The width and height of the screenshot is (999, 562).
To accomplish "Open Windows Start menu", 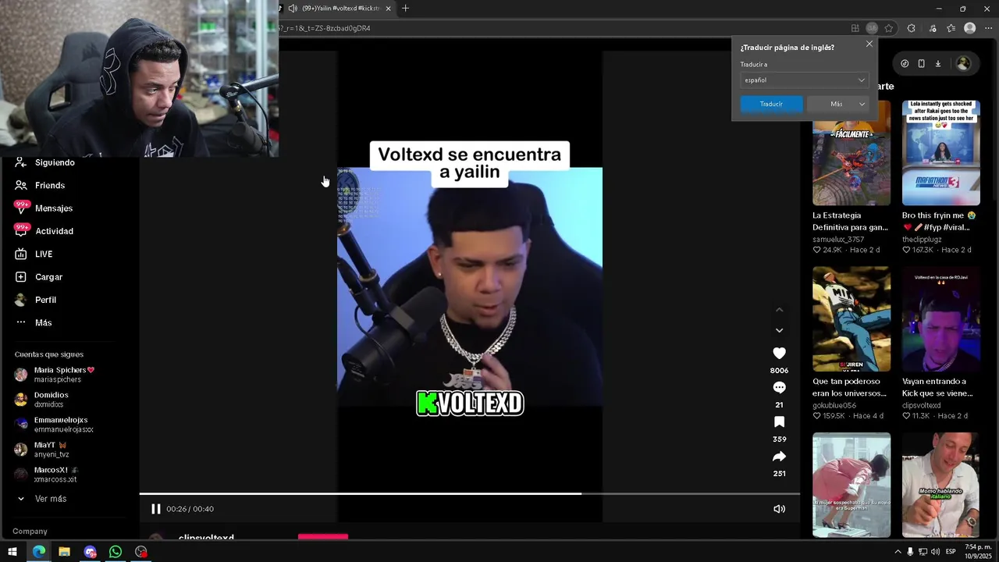I will click(12, 552).
